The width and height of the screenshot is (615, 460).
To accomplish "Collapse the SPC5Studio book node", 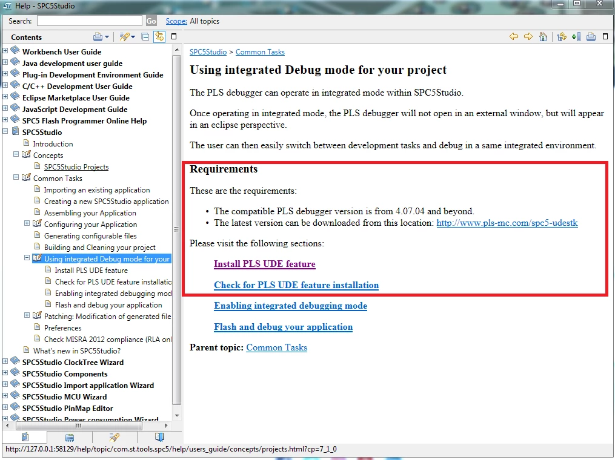I will [5, 131].
